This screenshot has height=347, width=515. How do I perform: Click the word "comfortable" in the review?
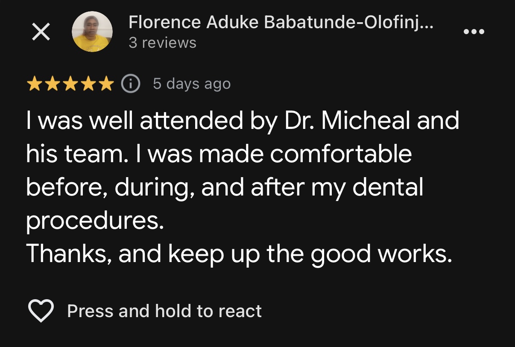tap(340, 154)
